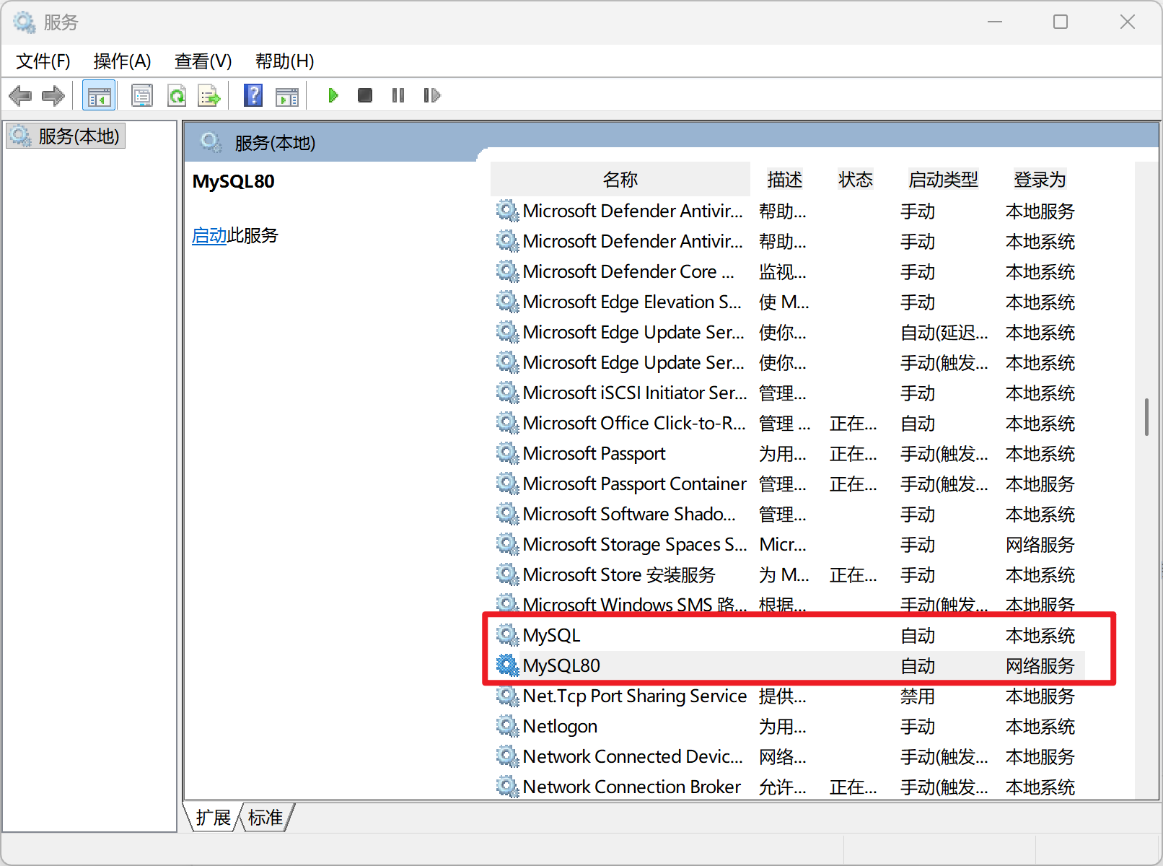Screen dimensions: 1163x866
Task: Click gear icon of Microsoft Store 安装服务
Action: [x=507, y=574]
